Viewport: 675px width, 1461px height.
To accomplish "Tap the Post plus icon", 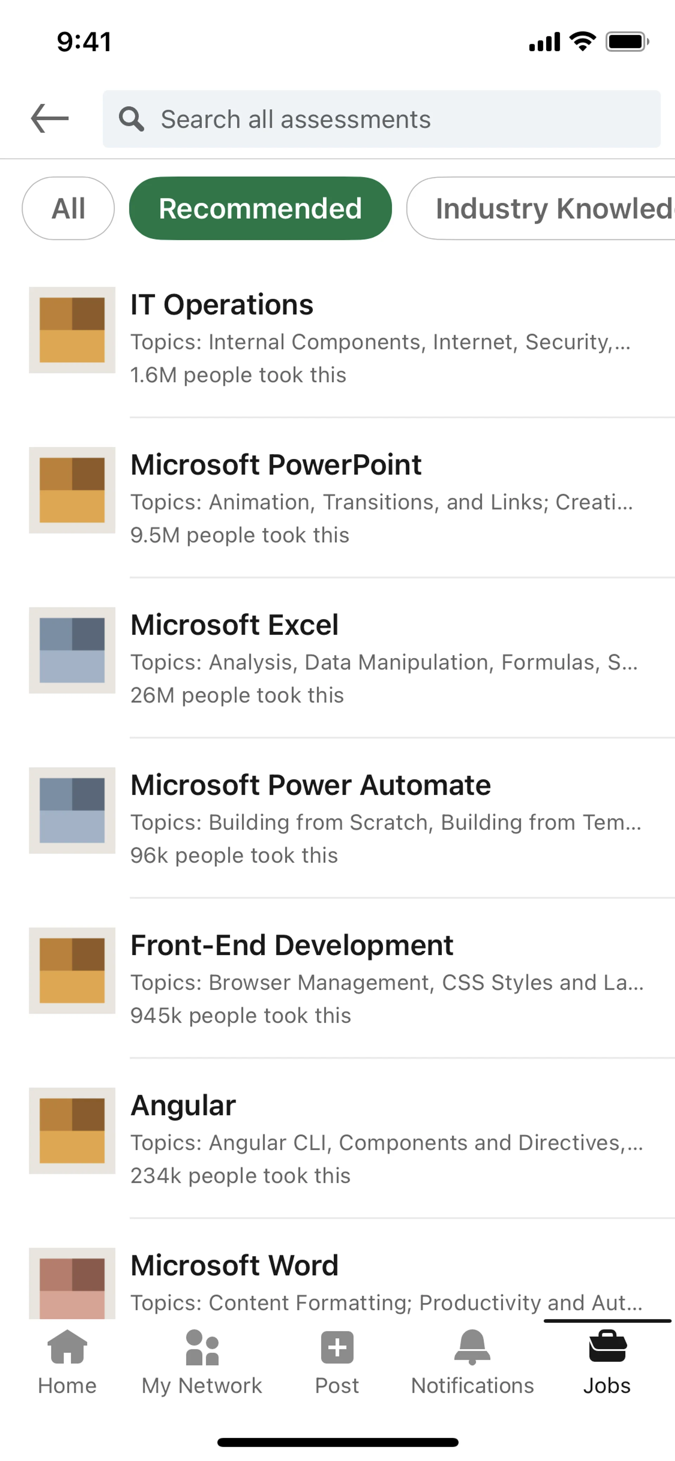I will point(337,1347).
